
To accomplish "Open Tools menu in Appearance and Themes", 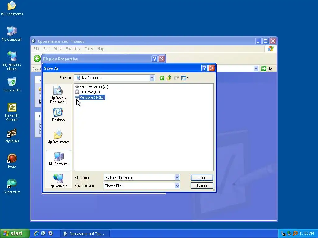I will pyautogui.click(x=89, y=49).
